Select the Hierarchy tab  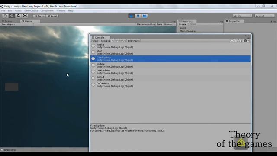point(187,21)
